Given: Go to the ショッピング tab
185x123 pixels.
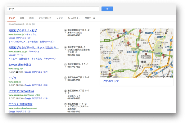Looking at the screenshot, I should [x=45, y=18].
